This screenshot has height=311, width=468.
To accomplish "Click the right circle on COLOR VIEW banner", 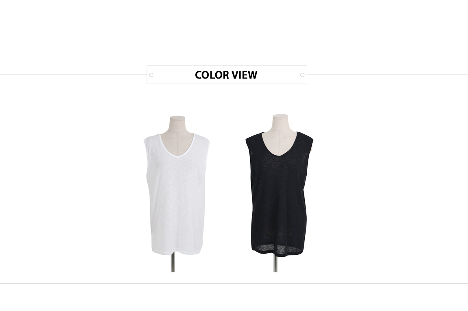I will tap(302, 75).
